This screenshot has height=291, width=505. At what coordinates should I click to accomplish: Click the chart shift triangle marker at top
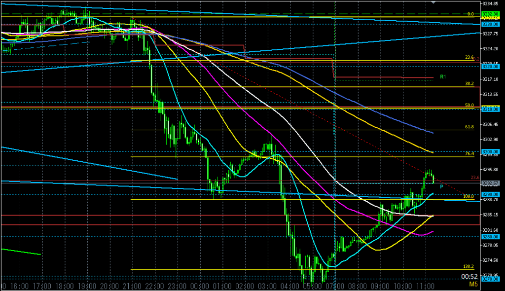point(433,2)
